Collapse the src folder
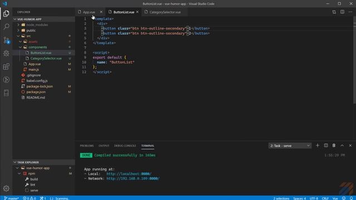This screenshot has width=356, height=200. click(18, 36)
